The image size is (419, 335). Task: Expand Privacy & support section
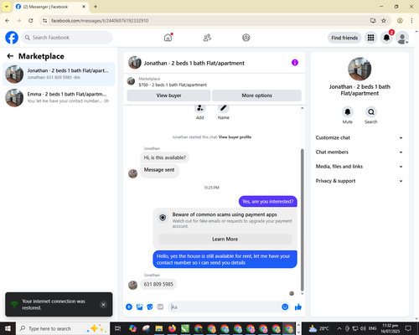tap(360, 181)
